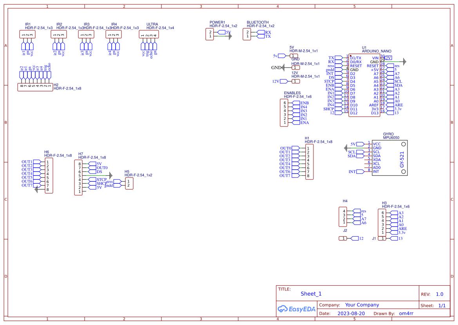458x325 pixels.
Task: Click the POWER1 two-pin header symbol
Action: tap(210, 34)
